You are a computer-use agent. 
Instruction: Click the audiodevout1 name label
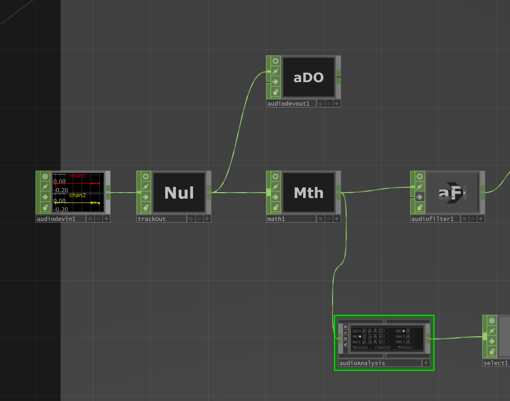291,104
